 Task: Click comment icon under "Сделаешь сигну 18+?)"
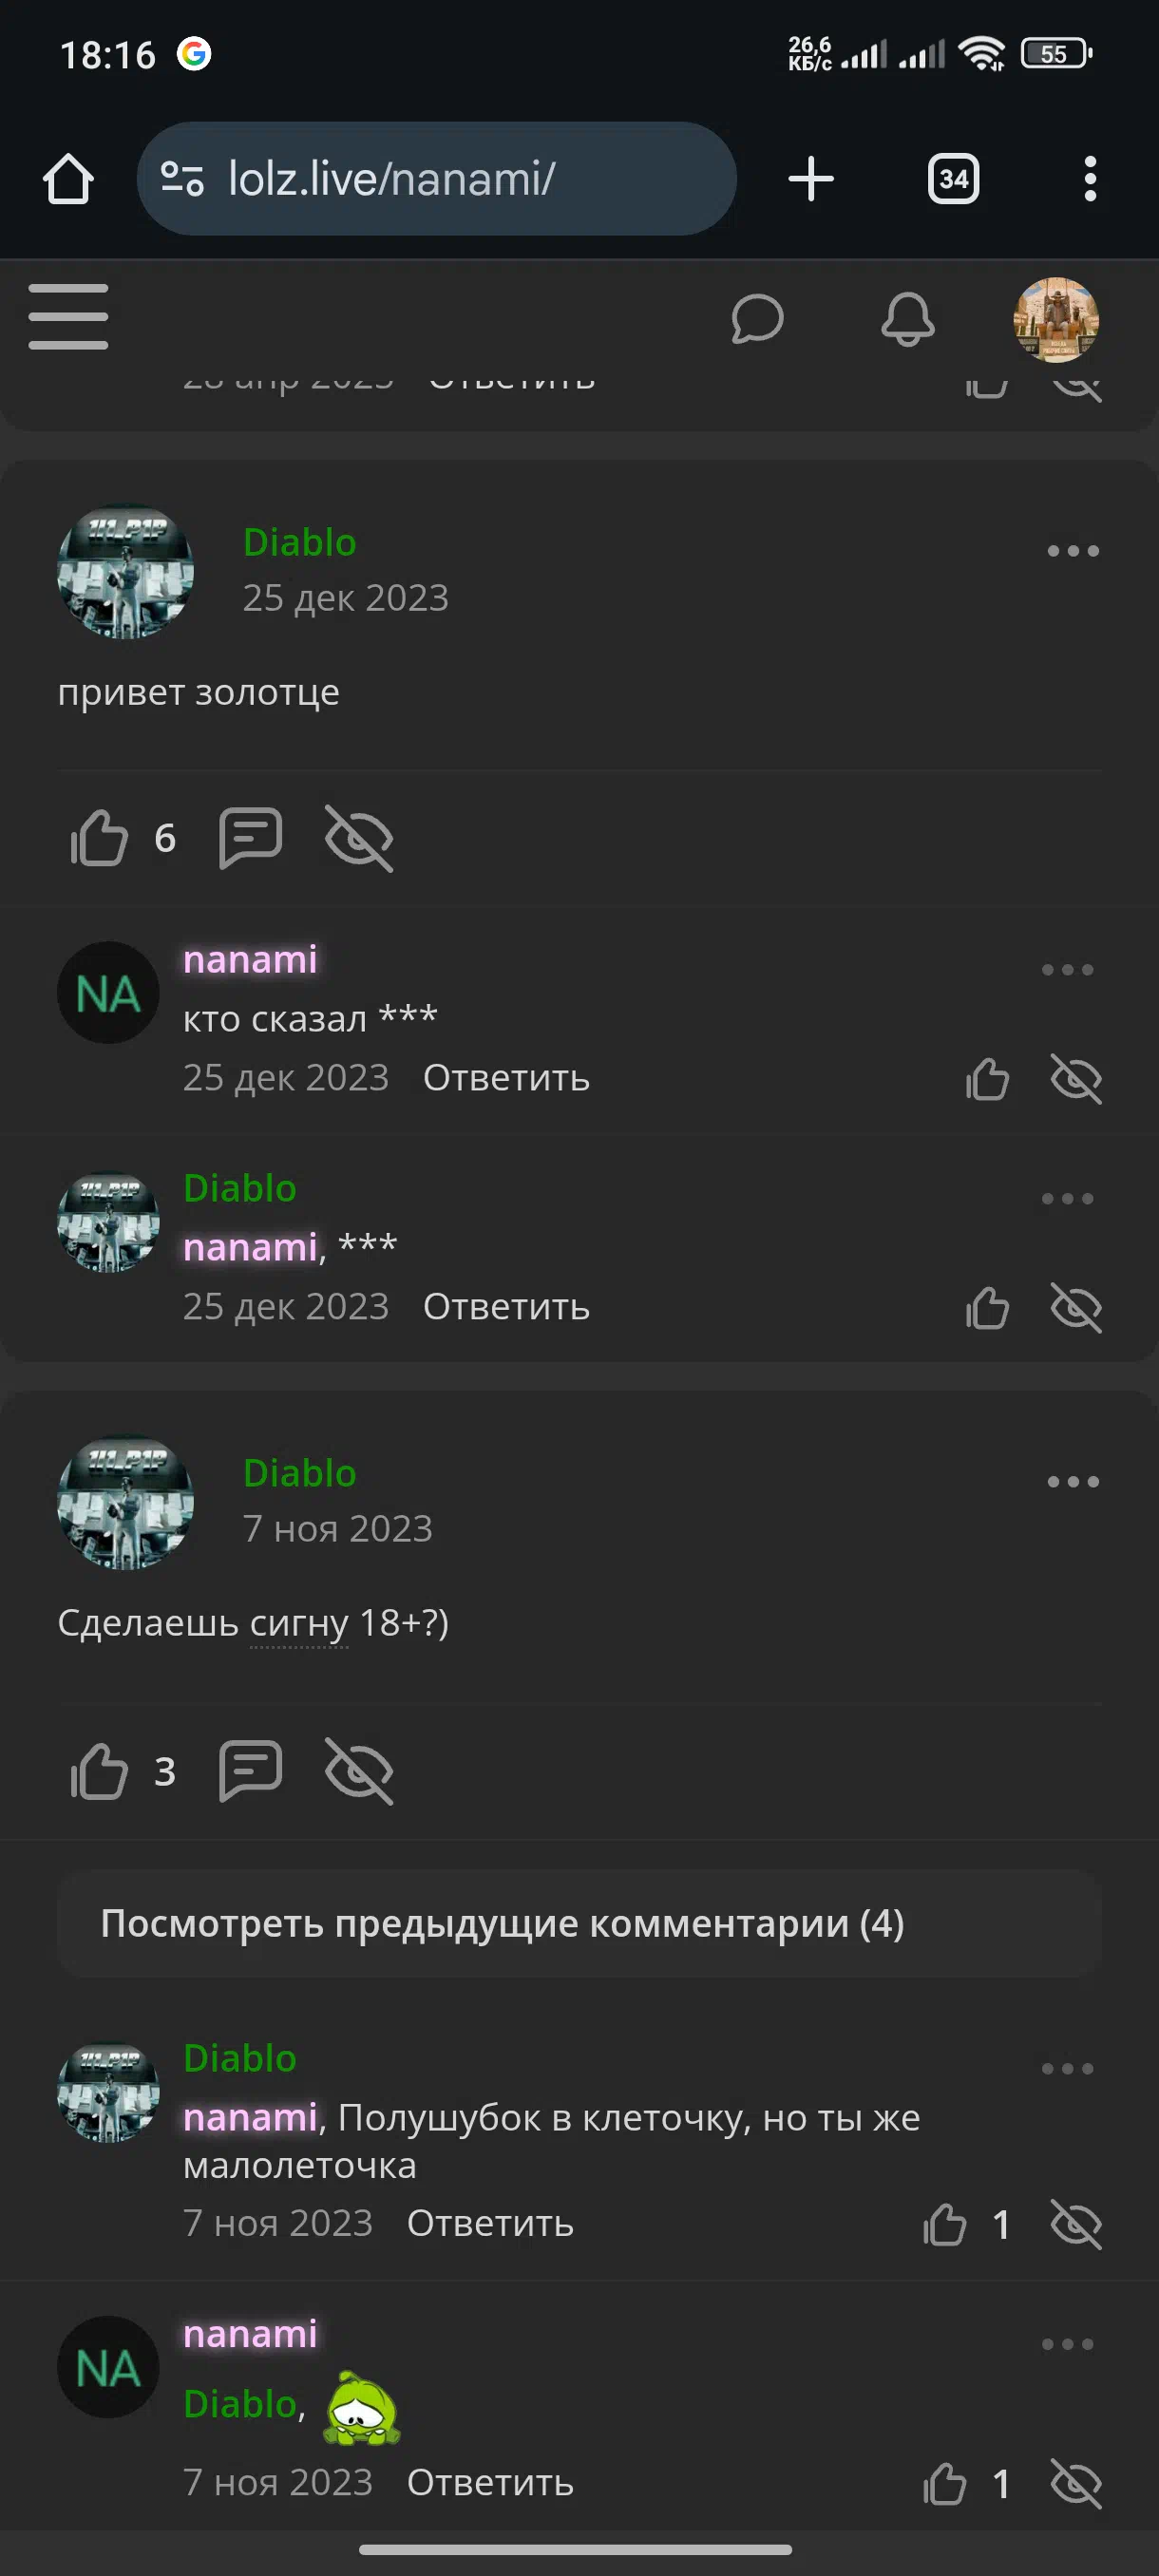pyautogui.click(x=250, y=1771)
